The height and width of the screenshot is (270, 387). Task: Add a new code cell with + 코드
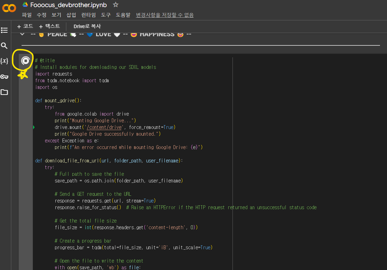click(x=25, y=26)
